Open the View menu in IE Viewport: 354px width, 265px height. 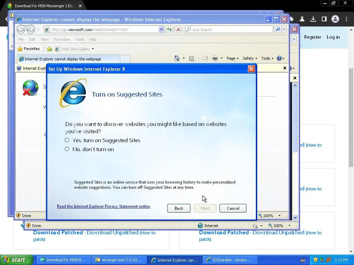coord(45,39)
